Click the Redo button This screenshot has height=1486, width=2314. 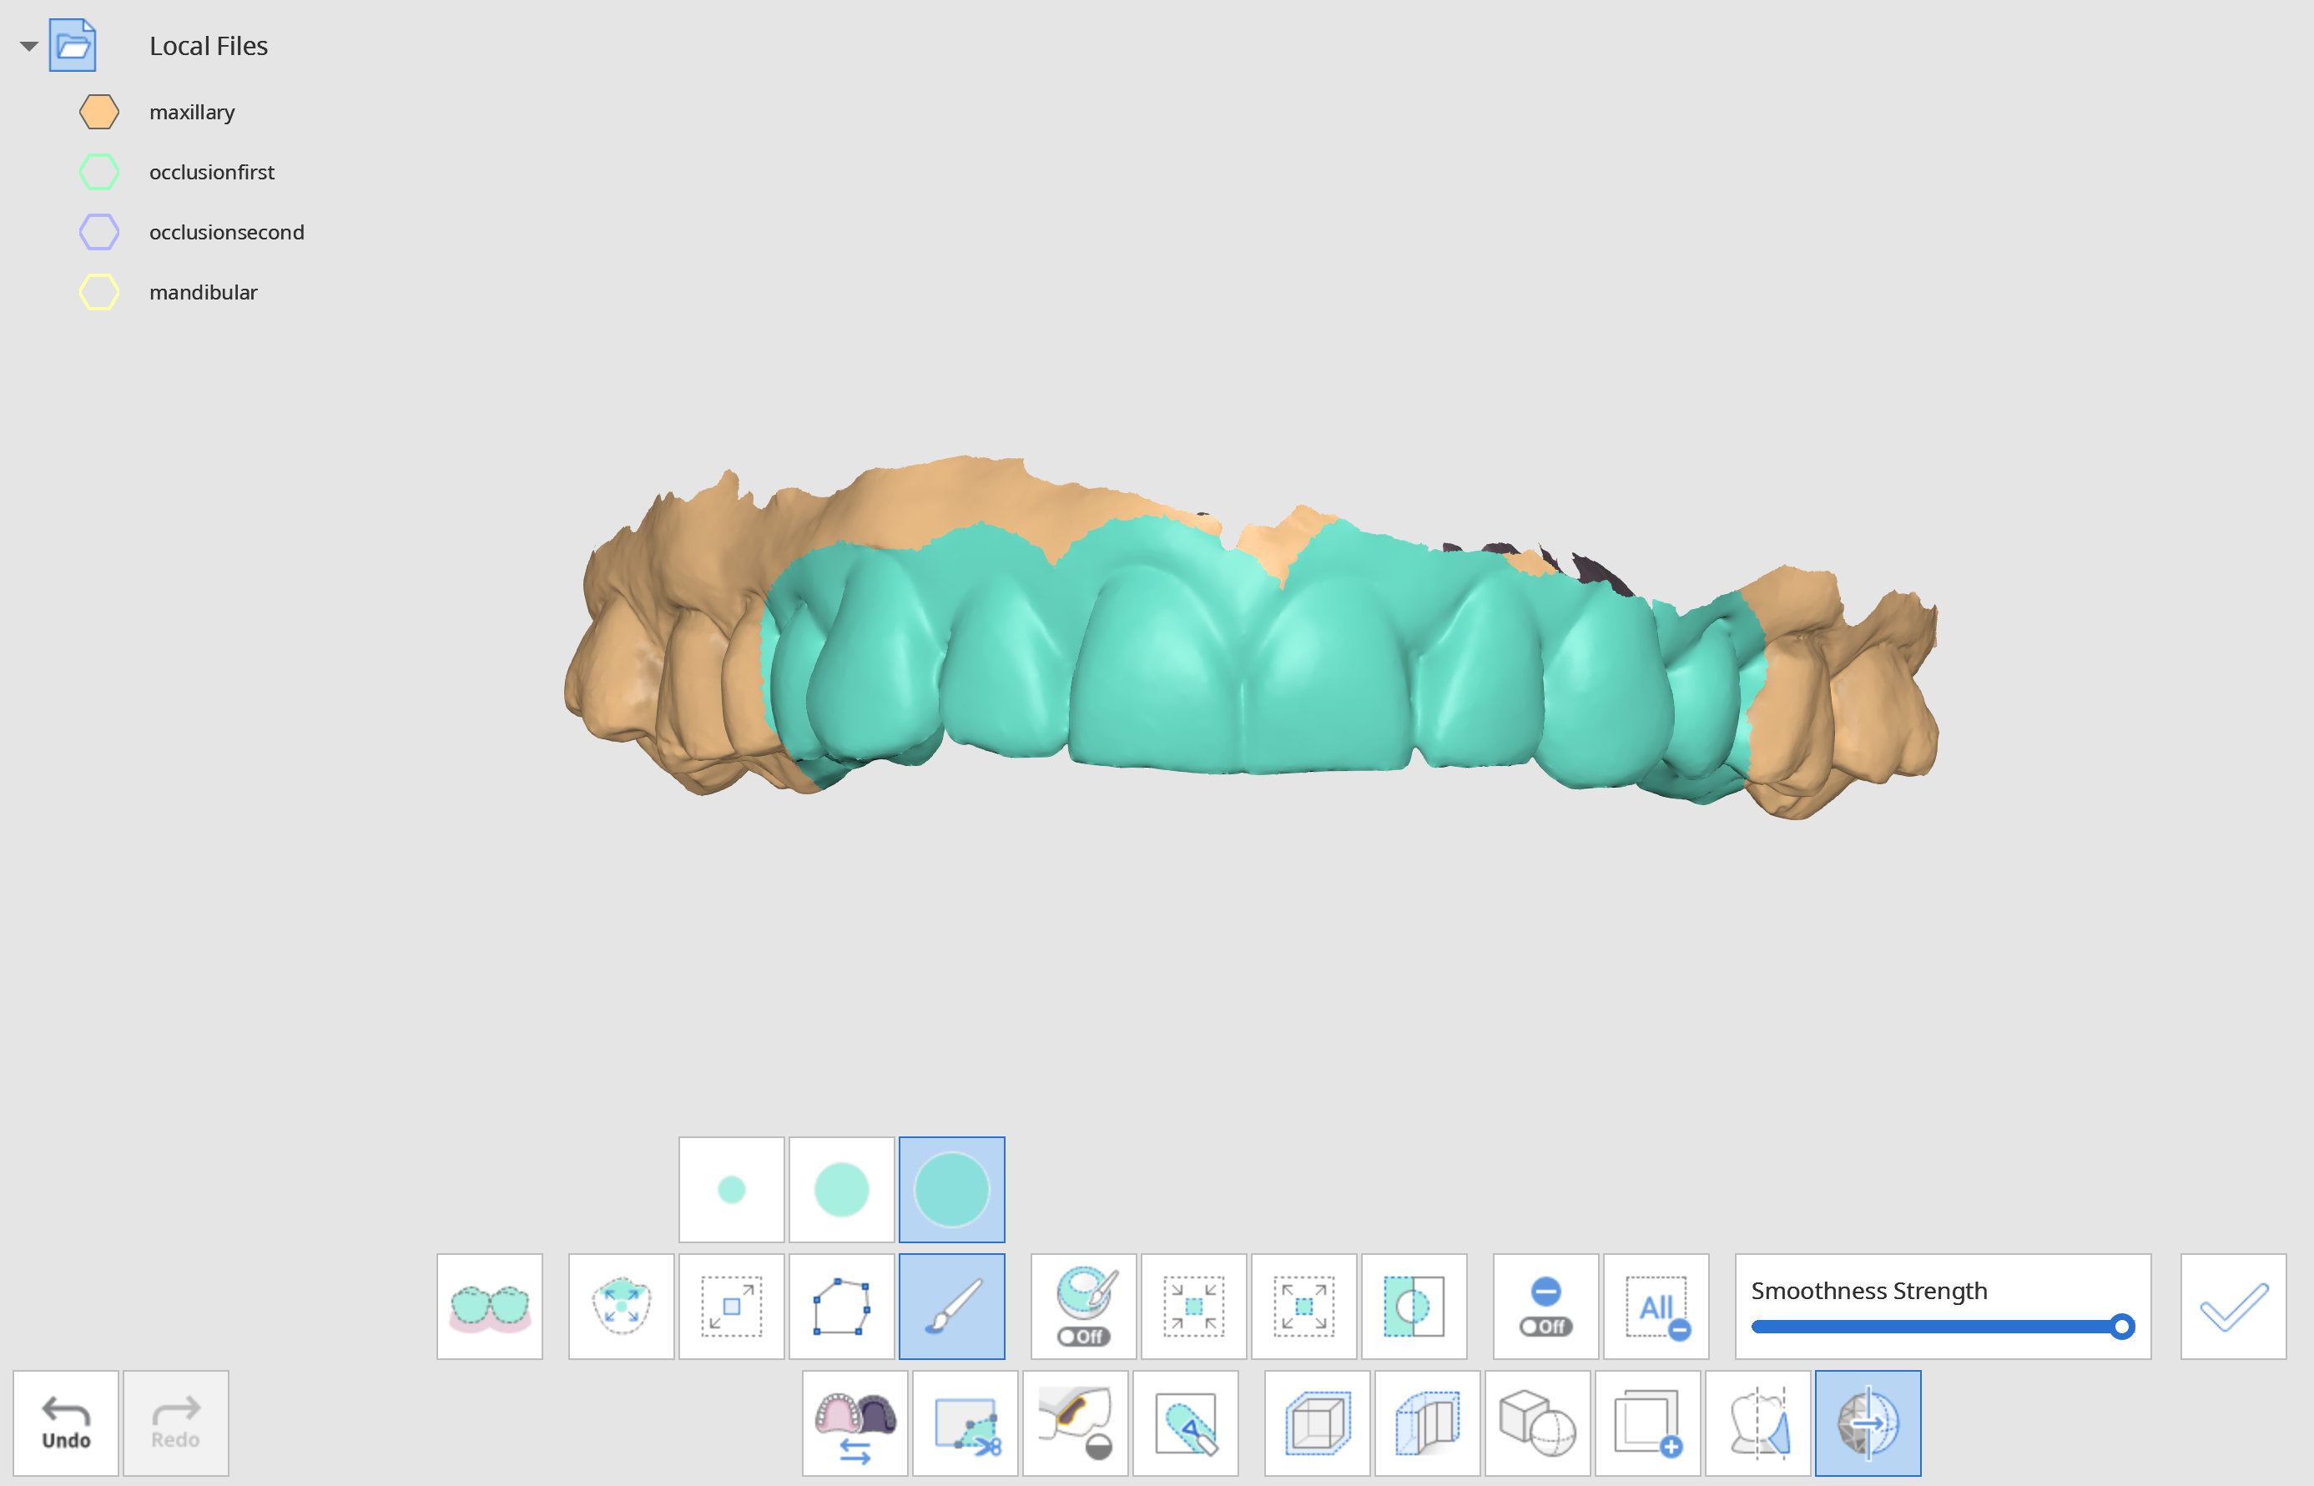[175, 1423]
